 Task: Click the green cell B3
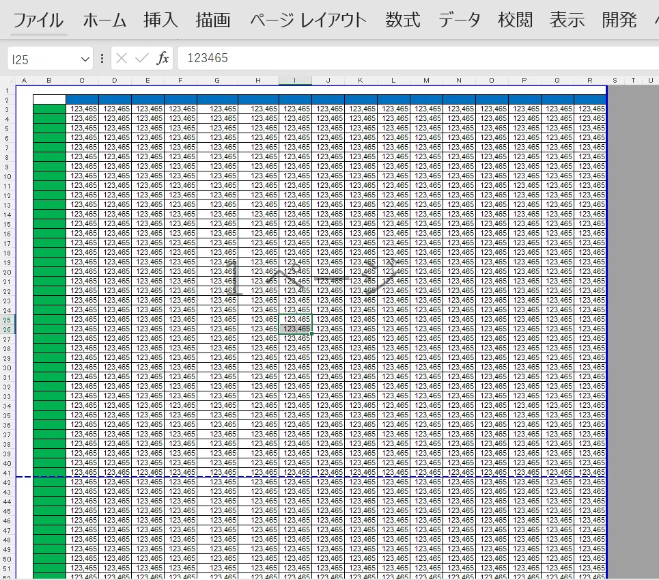pos(50,109)
